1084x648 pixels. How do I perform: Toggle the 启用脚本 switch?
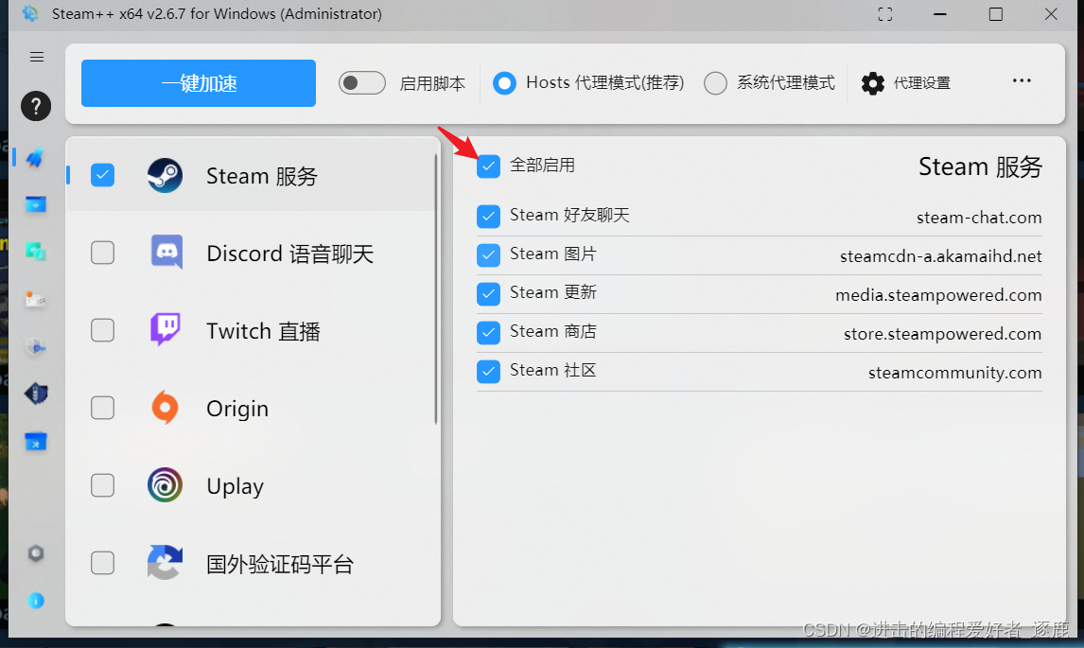(362, 83)
